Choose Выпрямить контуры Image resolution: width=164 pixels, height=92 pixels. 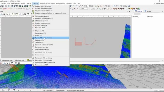[x=51, y=47]
